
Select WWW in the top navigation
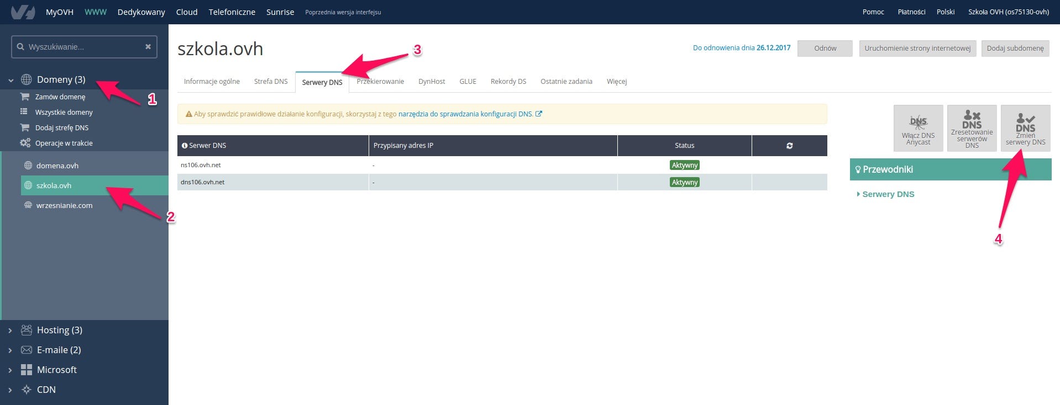pyautogui.click(x=96, y=12)
